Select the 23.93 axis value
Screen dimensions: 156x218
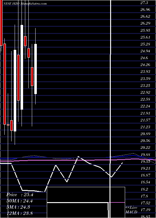coord(145,72)
